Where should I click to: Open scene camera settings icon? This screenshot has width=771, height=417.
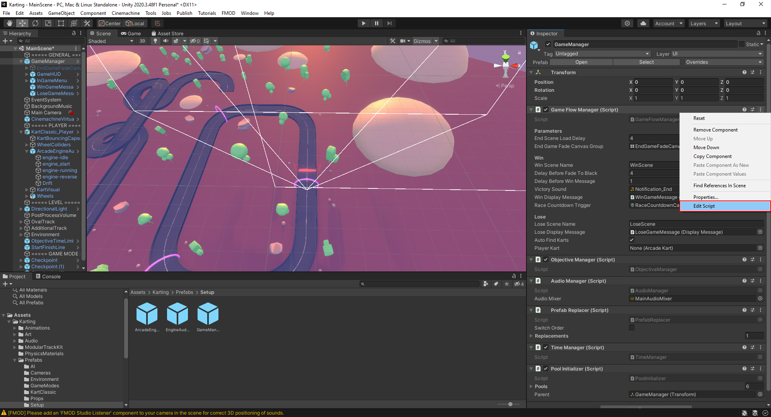coord(403,41)
